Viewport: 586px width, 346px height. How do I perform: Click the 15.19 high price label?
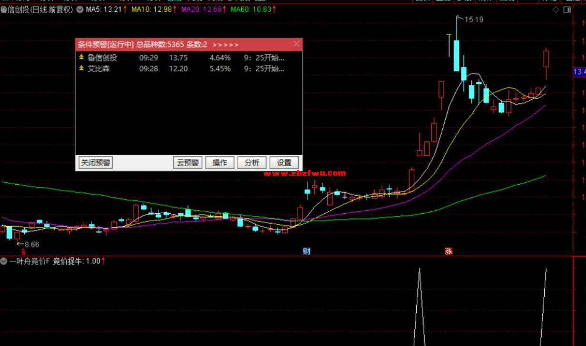coord(474,20)
